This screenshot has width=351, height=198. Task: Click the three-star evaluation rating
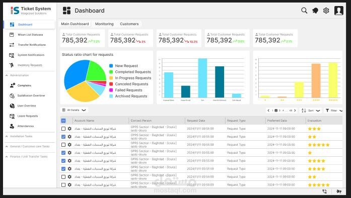314,129
